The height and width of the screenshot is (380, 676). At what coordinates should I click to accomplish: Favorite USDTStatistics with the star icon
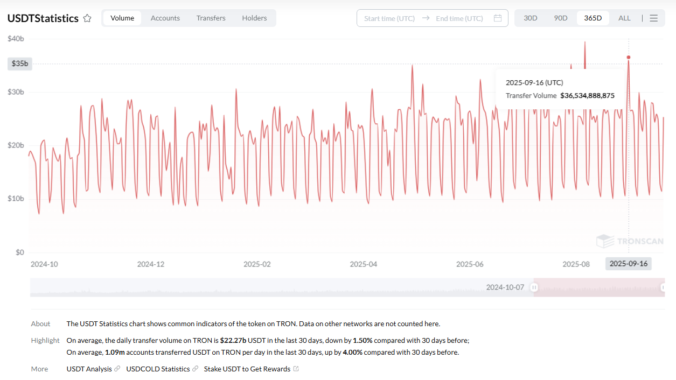[x=87, y=18]
